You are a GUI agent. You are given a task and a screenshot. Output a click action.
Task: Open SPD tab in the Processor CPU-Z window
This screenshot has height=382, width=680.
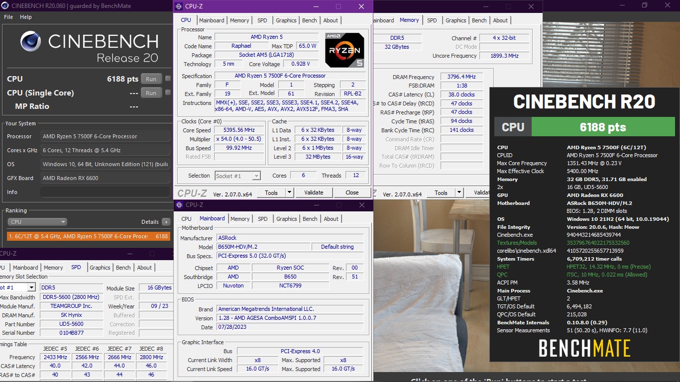coord(262,20)
